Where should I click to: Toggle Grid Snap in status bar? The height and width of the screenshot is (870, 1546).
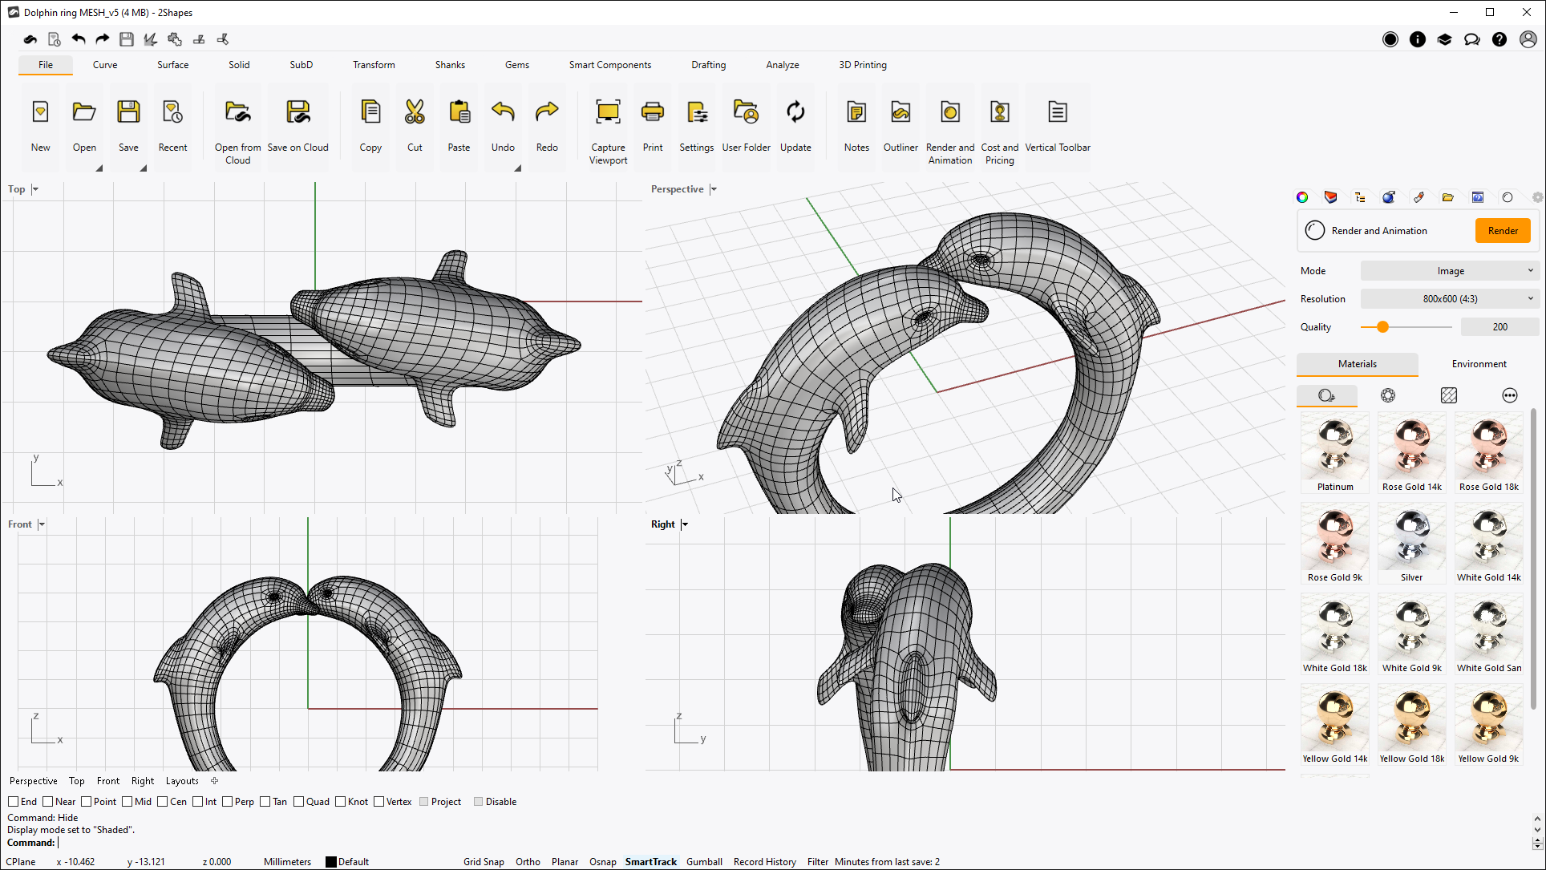[484, 862]
